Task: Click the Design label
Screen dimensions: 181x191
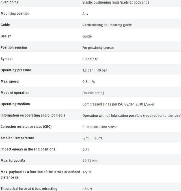Action: tap(6, 36)
